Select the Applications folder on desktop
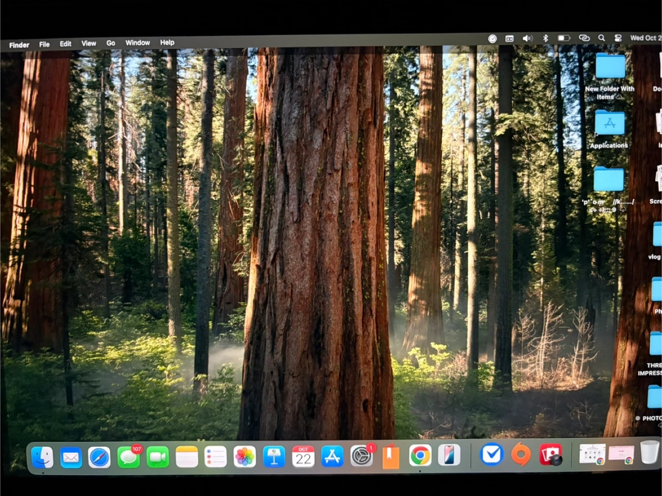Image resolution: width=662 pixels, height=496 pixels. click(x=610, y=124)
